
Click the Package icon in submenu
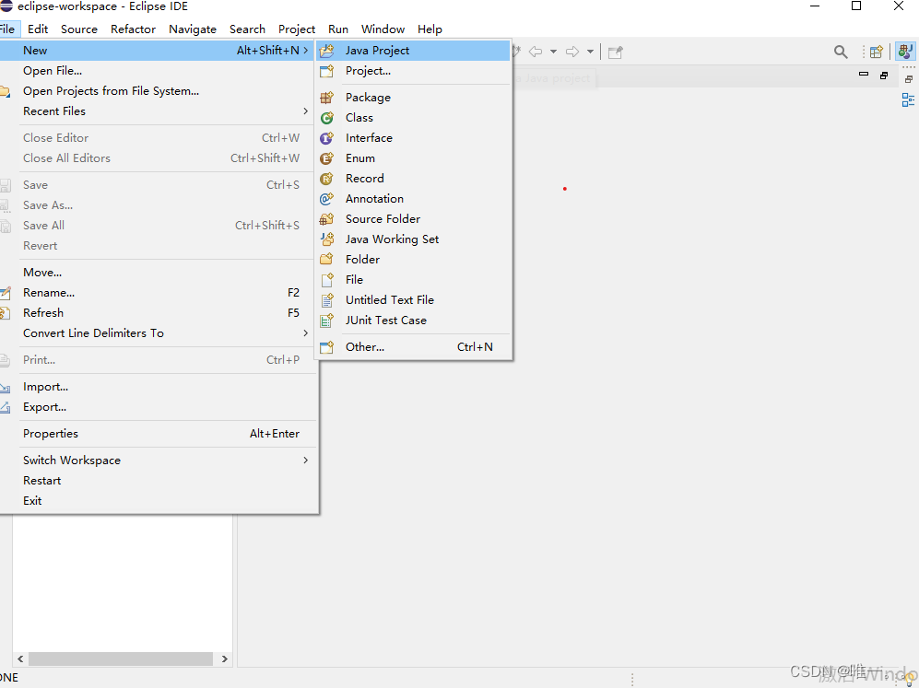point(326,98)
